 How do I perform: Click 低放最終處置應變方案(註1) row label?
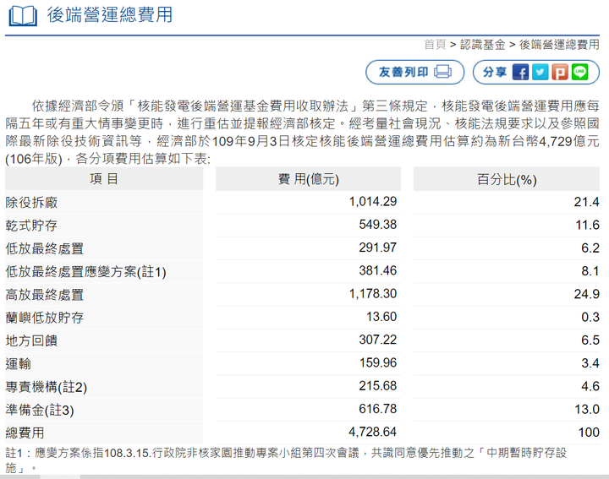pos(85,271)
